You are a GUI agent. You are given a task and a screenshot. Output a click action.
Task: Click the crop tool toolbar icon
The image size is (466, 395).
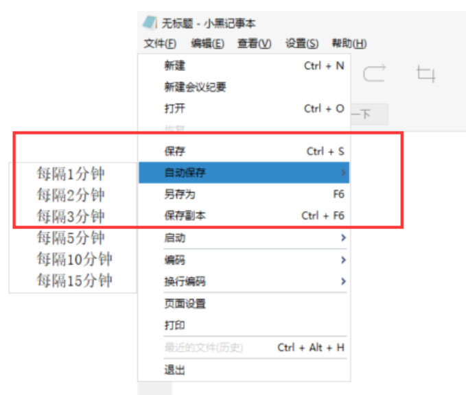coord(426,73)
